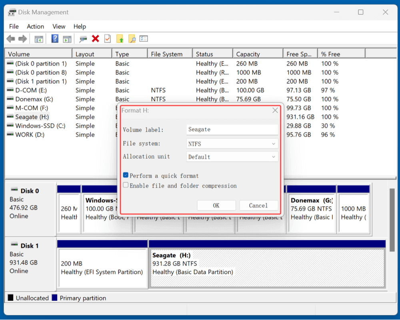This screenshot has height=320, width=400.
Task: Click the Show/Hide action pane toolbar icon
Action: (x=67, y=39)
